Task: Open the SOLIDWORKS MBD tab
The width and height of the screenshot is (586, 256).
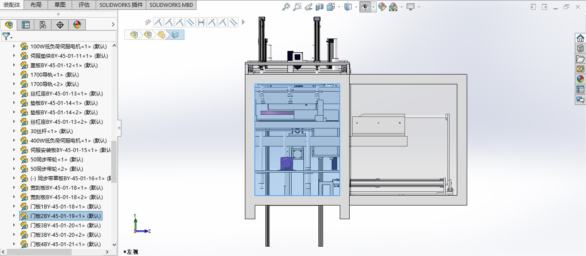Action: (171, 5)
